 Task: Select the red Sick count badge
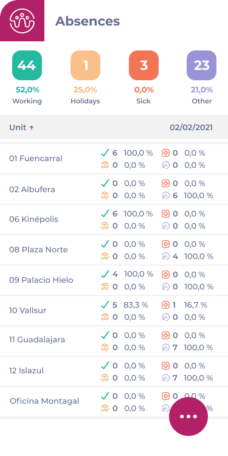tap(143, 65)
